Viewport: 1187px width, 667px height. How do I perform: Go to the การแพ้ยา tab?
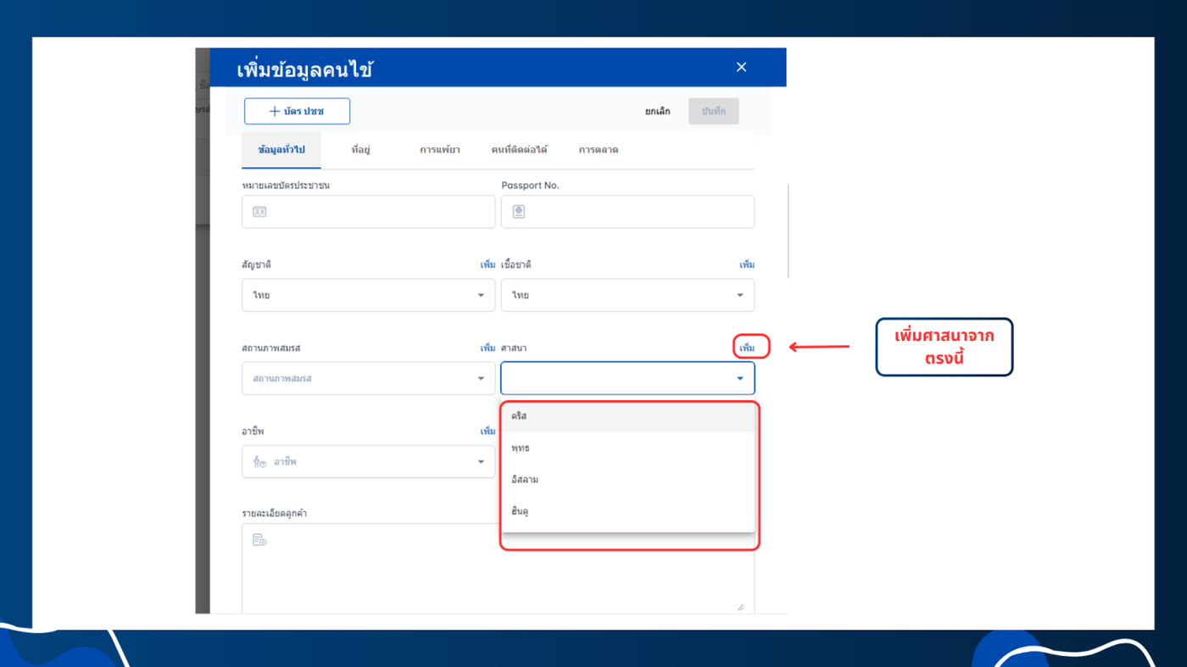click(x=439, y=150)
